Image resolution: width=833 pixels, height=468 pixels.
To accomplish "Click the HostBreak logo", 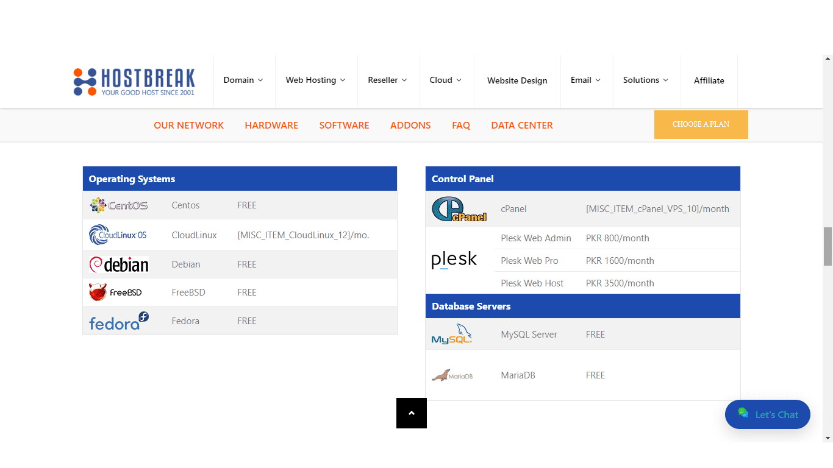I will [134, 82].
